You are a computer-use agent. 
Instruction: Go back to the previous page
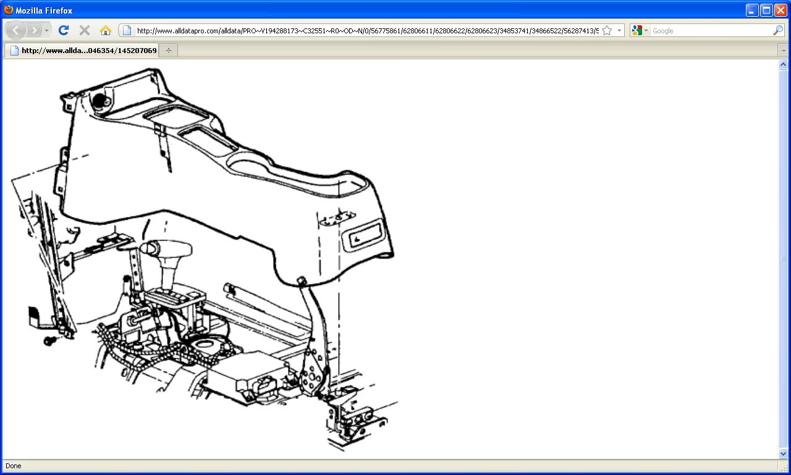coord(15,30)
